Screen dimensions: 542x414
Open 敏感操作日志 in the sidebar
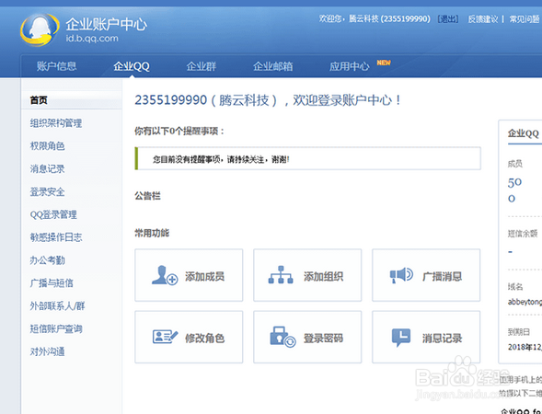pos(56,237)
